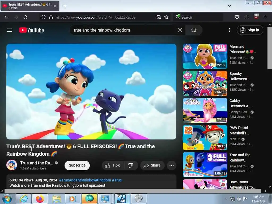Screen dimensions: 272x204
Task: Open the Windows Start button
Action: click(x=7, y=199)
